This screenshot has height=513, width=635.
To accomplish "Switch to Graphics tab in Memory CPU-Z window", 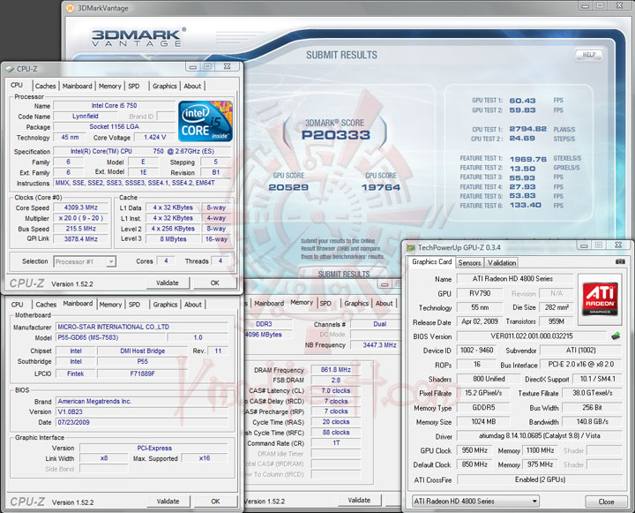I will [356, 304].
